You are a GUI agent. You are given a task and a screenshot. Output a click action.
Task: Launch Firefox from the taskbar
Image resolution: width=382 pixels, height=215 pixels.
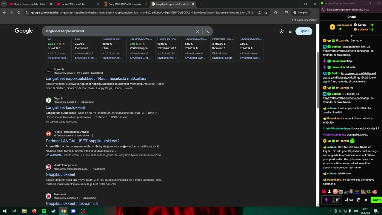point(34,211)
